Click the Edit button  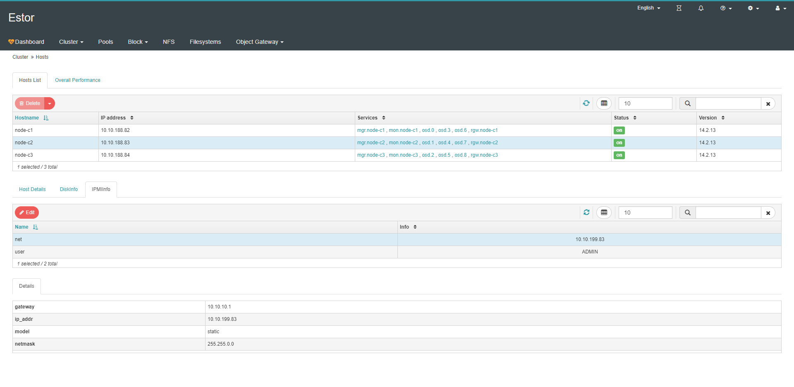27,213
